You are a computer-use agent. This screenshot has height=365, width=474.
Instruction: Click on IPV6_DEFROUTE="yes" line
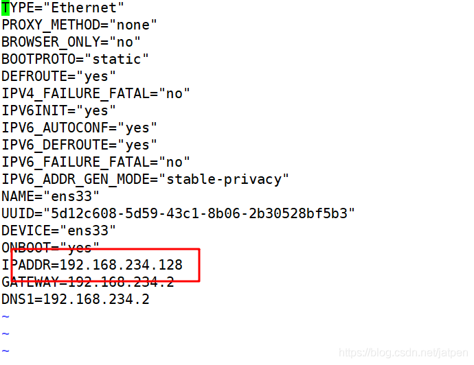79,145
